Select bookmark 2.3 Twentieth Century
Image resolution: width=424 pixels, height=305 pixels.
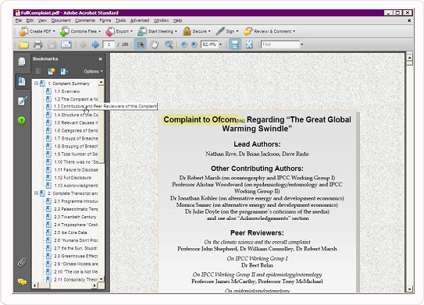[75, 217]
